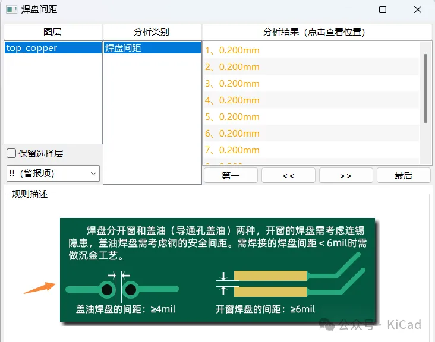This screenshot has height=342, width=435.
Task: Select 焊盘间距 analysis category
Action: pos(123,48)
